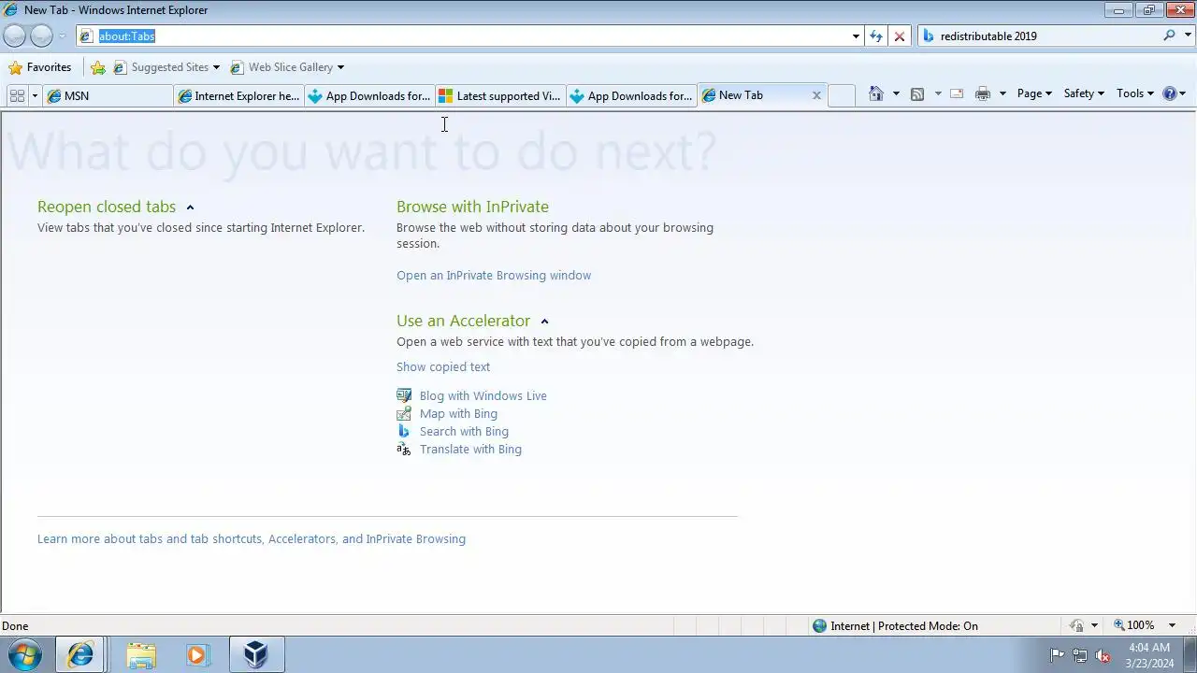Viewport: 1197px width, 673px height.
Task: Click the Forward navigation button
Action: pyautogui.click(x=41, y=36)
